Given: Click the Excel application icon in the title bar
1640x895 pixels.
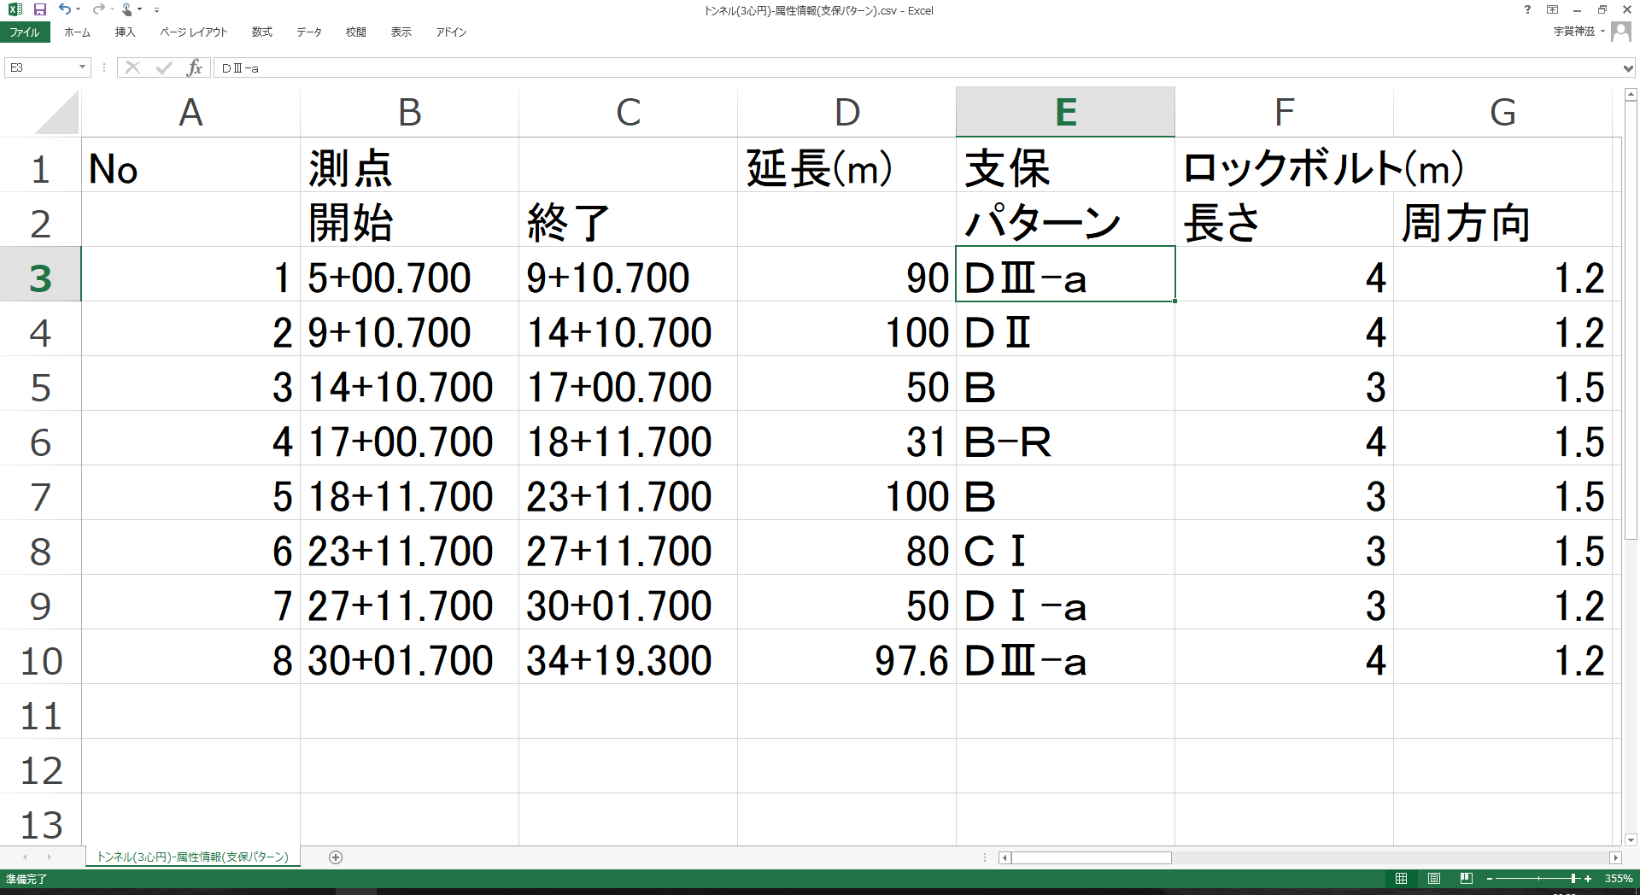Looking at the screenshot, I should pyautogui.click(x=15, y=9).
